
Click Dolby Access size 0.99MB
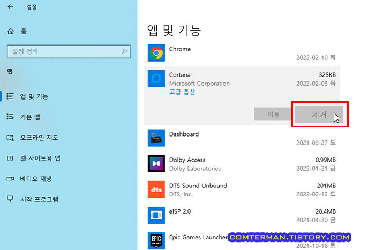[x=326, y=160]
